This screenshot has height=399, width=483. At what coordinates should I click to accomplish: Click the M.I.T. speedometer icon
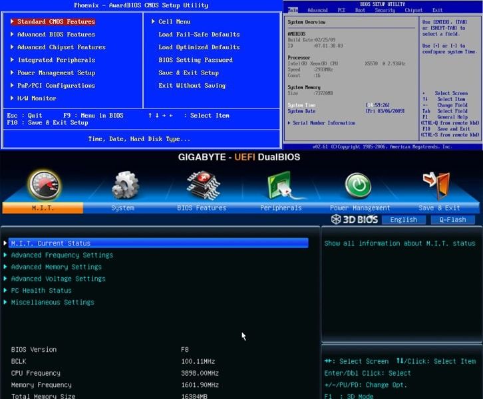tap(44, 186)
